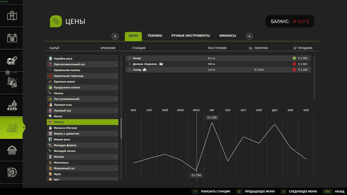The height and width of the screenshot is (195, 347).
Task: Click the right circular arrow beside ФИНАНСЫ
Action: pyautogui.click(x=249, y=36)
